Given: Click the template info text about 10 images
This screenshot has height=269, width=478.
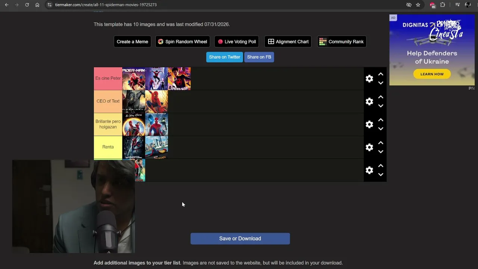Looking at the screenshot, I should point(162,24).
